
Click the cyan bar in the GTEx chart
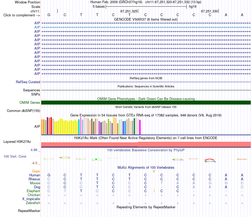coord(79,127)
